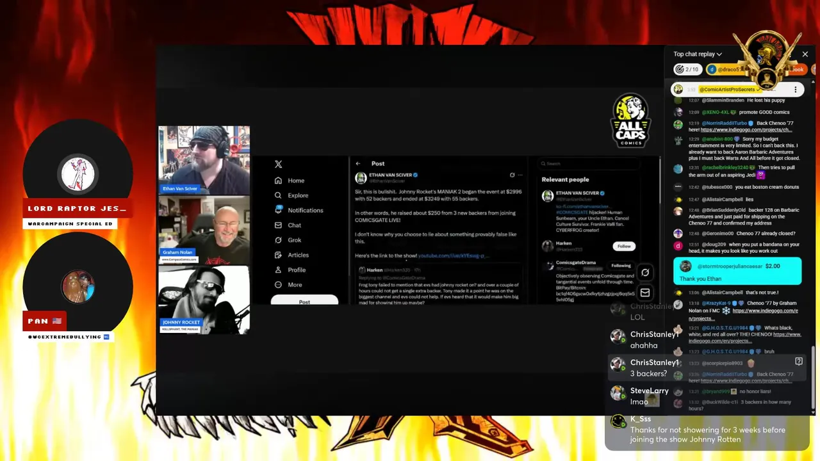Viewport: 820px width, 461px height.
Task: Open three-dot menu on ComicArtistProSecrets pinned message
Action: (x=796, y=90)
